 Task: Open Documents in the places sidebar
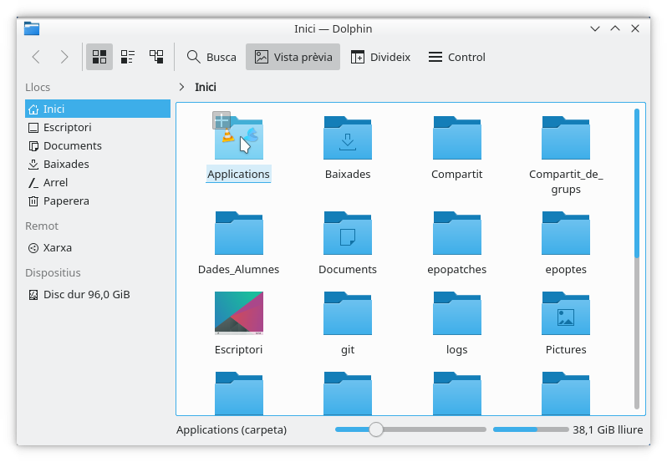(98, 145)
